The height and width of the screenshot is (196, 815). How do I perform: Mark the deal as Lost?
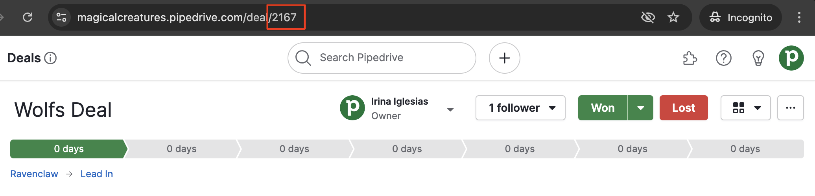684,108
